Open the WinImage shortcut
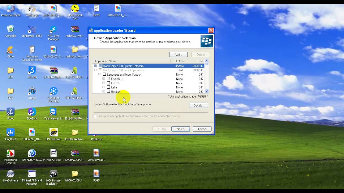This screenshot has height=193, width=344. (x=32, y=11)
